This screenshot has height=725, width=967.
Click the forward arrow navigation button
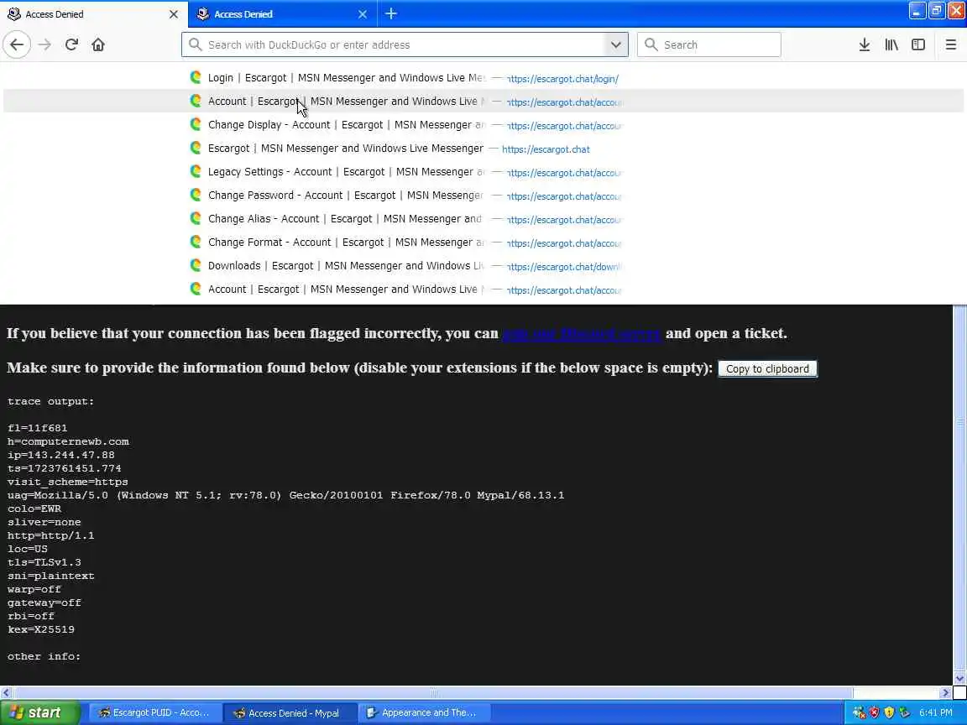tap(44, 44)
